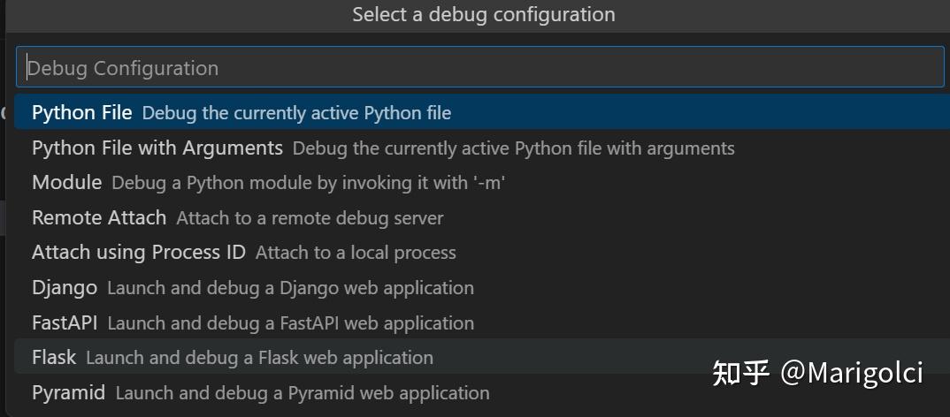Click 'Debug the currently active Python file with arguments'
This screenshot has height=417, width=950.
(x=513, y=148)
